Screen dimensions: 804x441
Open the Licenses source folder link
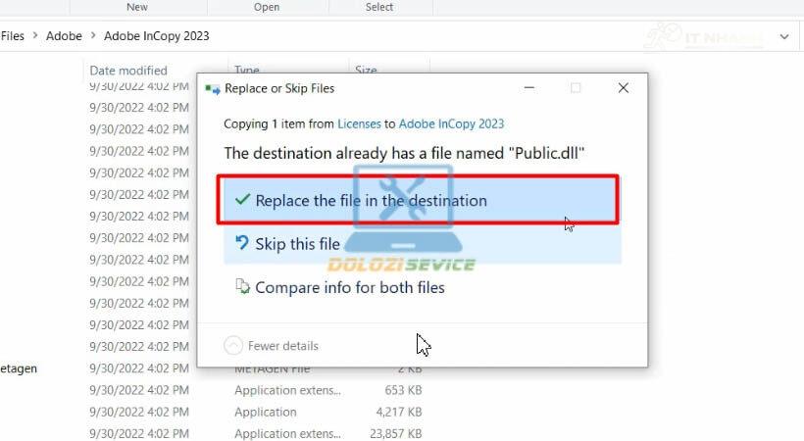pyautogui.click(x=359, y=123)
